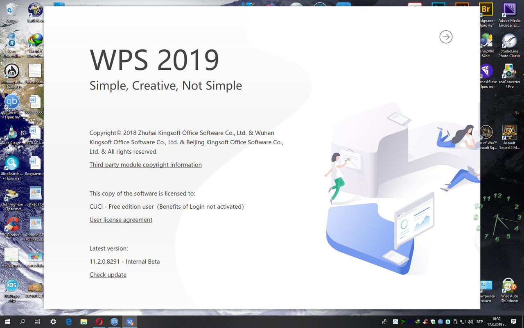Screen dimensions: 524x328
Task: Open the reaConverter 7 Pro shortcut
Action: 509,76
